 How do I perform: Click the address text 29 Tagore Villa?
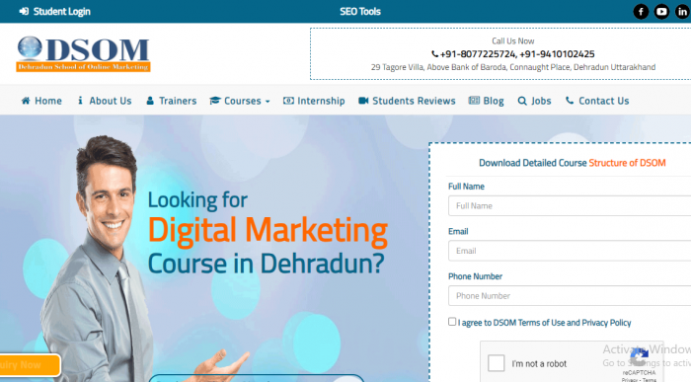click(x=513, y=67)
